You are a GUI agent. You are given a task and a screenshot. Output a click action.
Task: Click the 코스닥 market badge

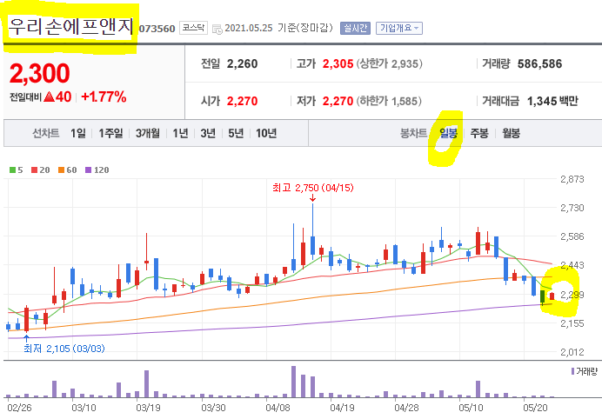coord(193,28)
